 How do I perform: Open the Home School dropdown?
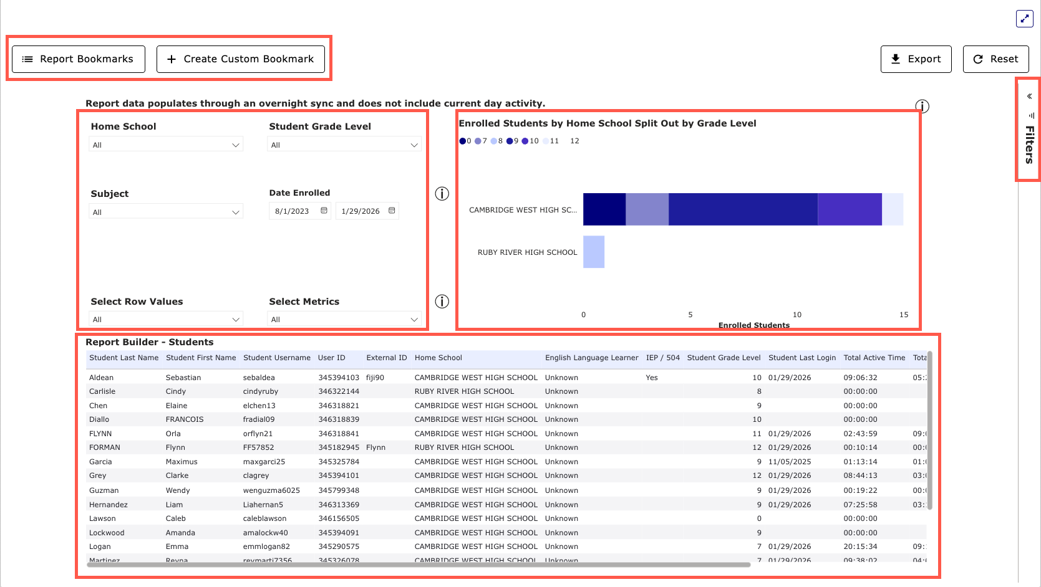pyautogui.click(x=166, y=145)
